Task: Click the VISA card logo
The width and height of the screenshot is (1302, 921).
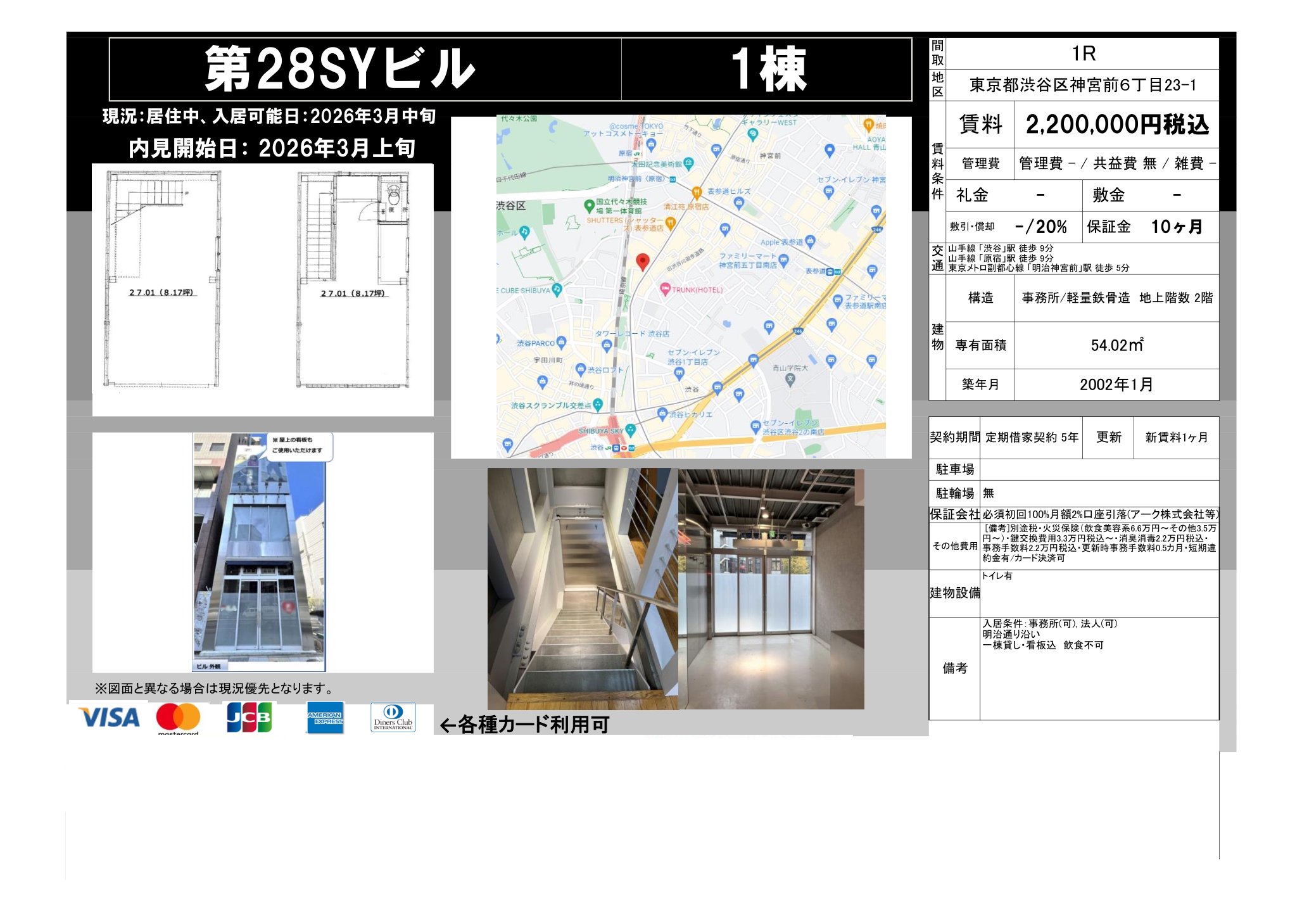Action: [x=109, y=718]
